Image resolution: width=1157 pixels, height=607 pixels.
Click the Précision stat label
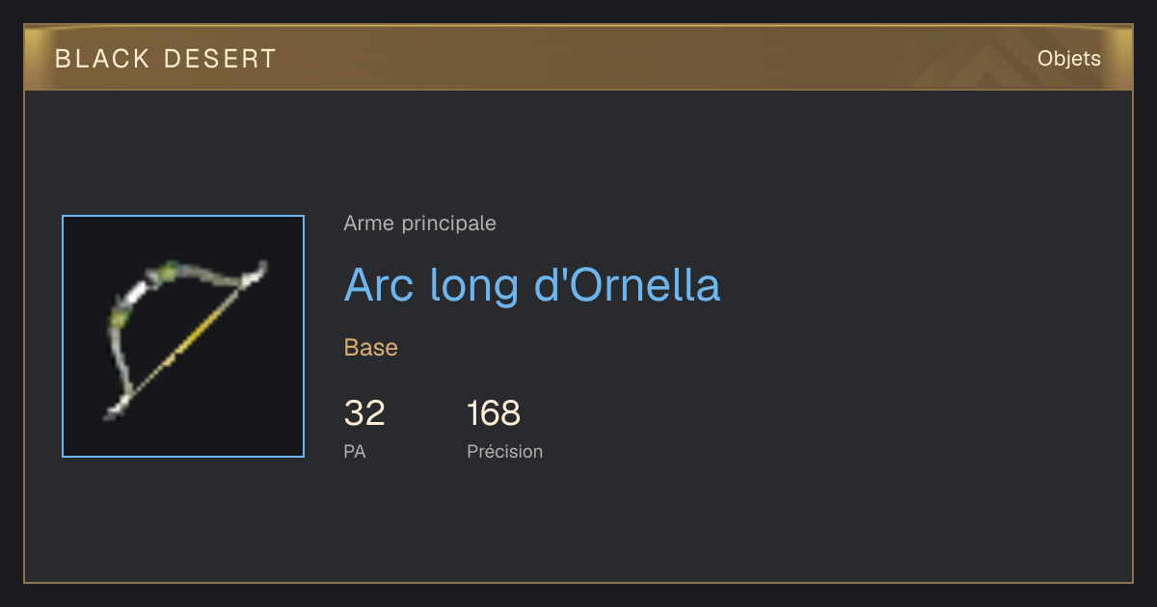coord(505,451)
